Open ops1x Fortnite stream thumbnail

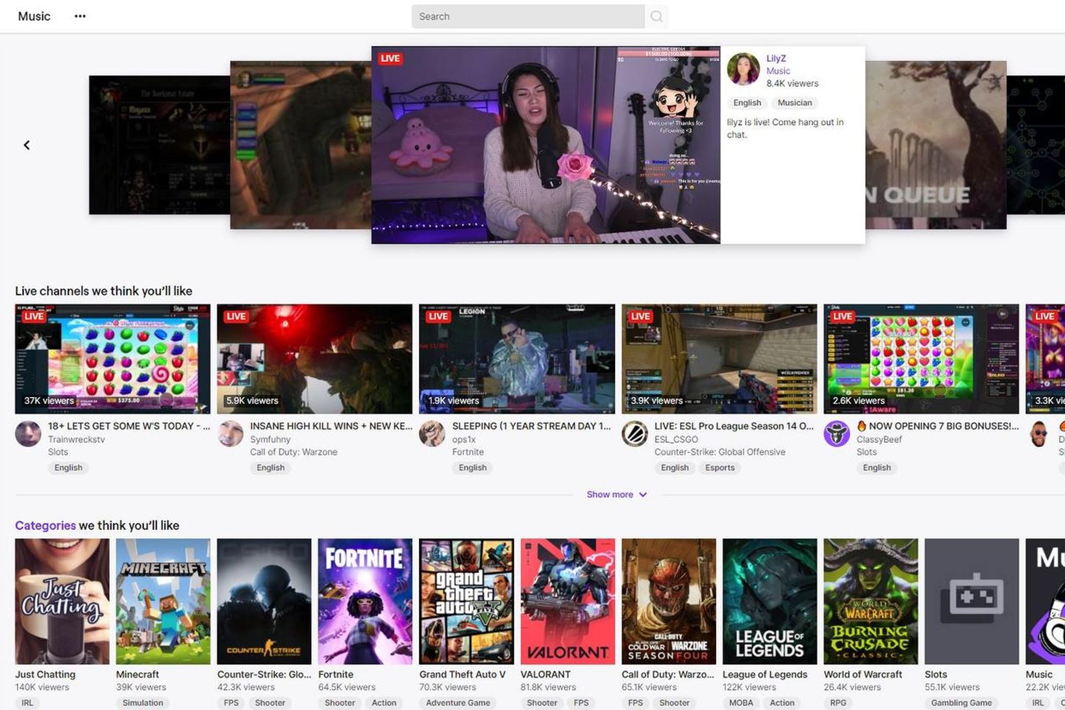pos(517,359)
